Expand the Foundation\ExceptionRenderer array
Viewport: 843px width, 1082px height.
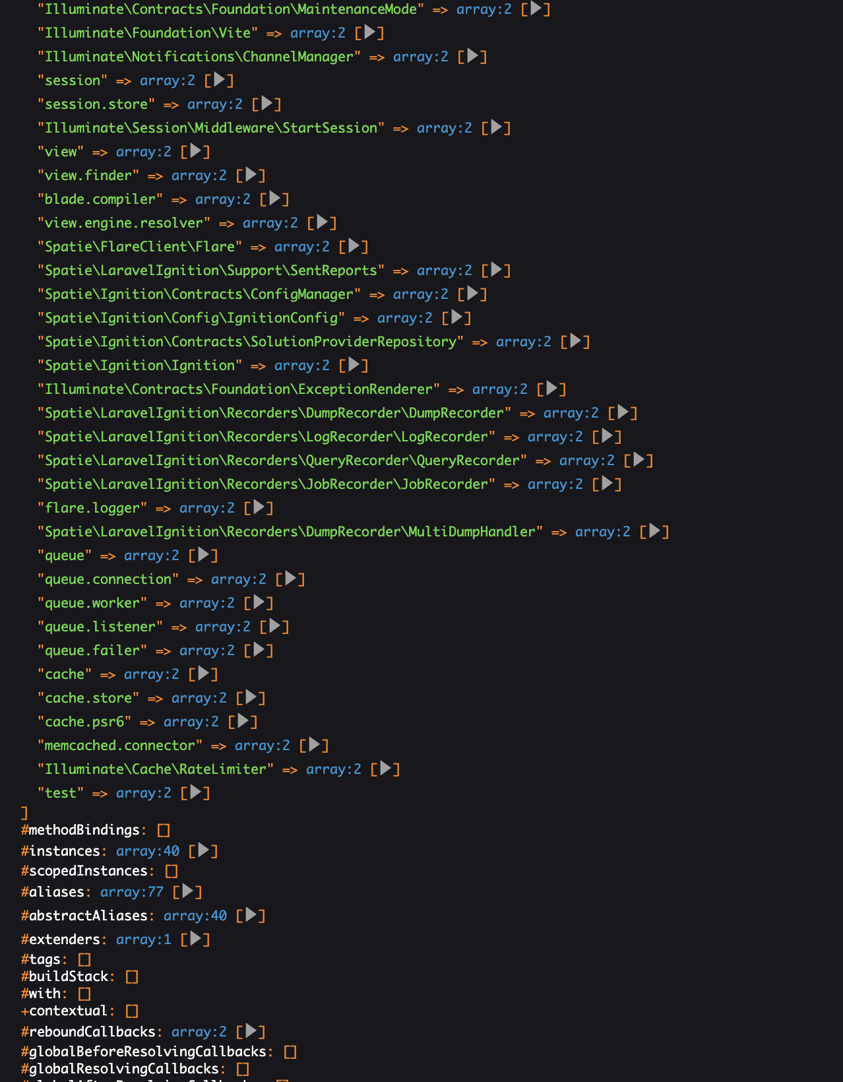[552, 389]
